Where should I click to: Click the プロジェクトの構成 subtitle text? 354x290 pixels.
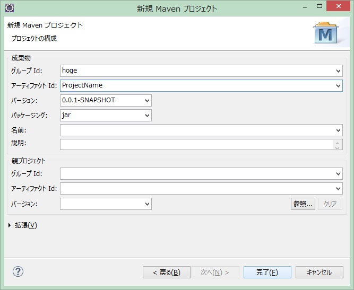34,39
